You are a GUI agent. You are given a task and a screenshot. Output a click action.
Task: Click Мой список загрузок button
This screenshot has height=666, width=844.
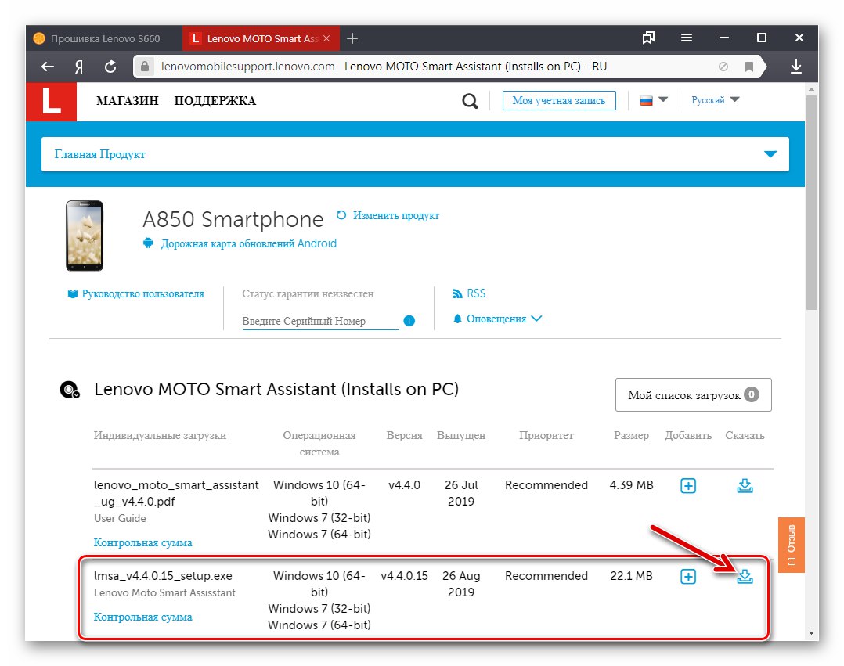694,395
